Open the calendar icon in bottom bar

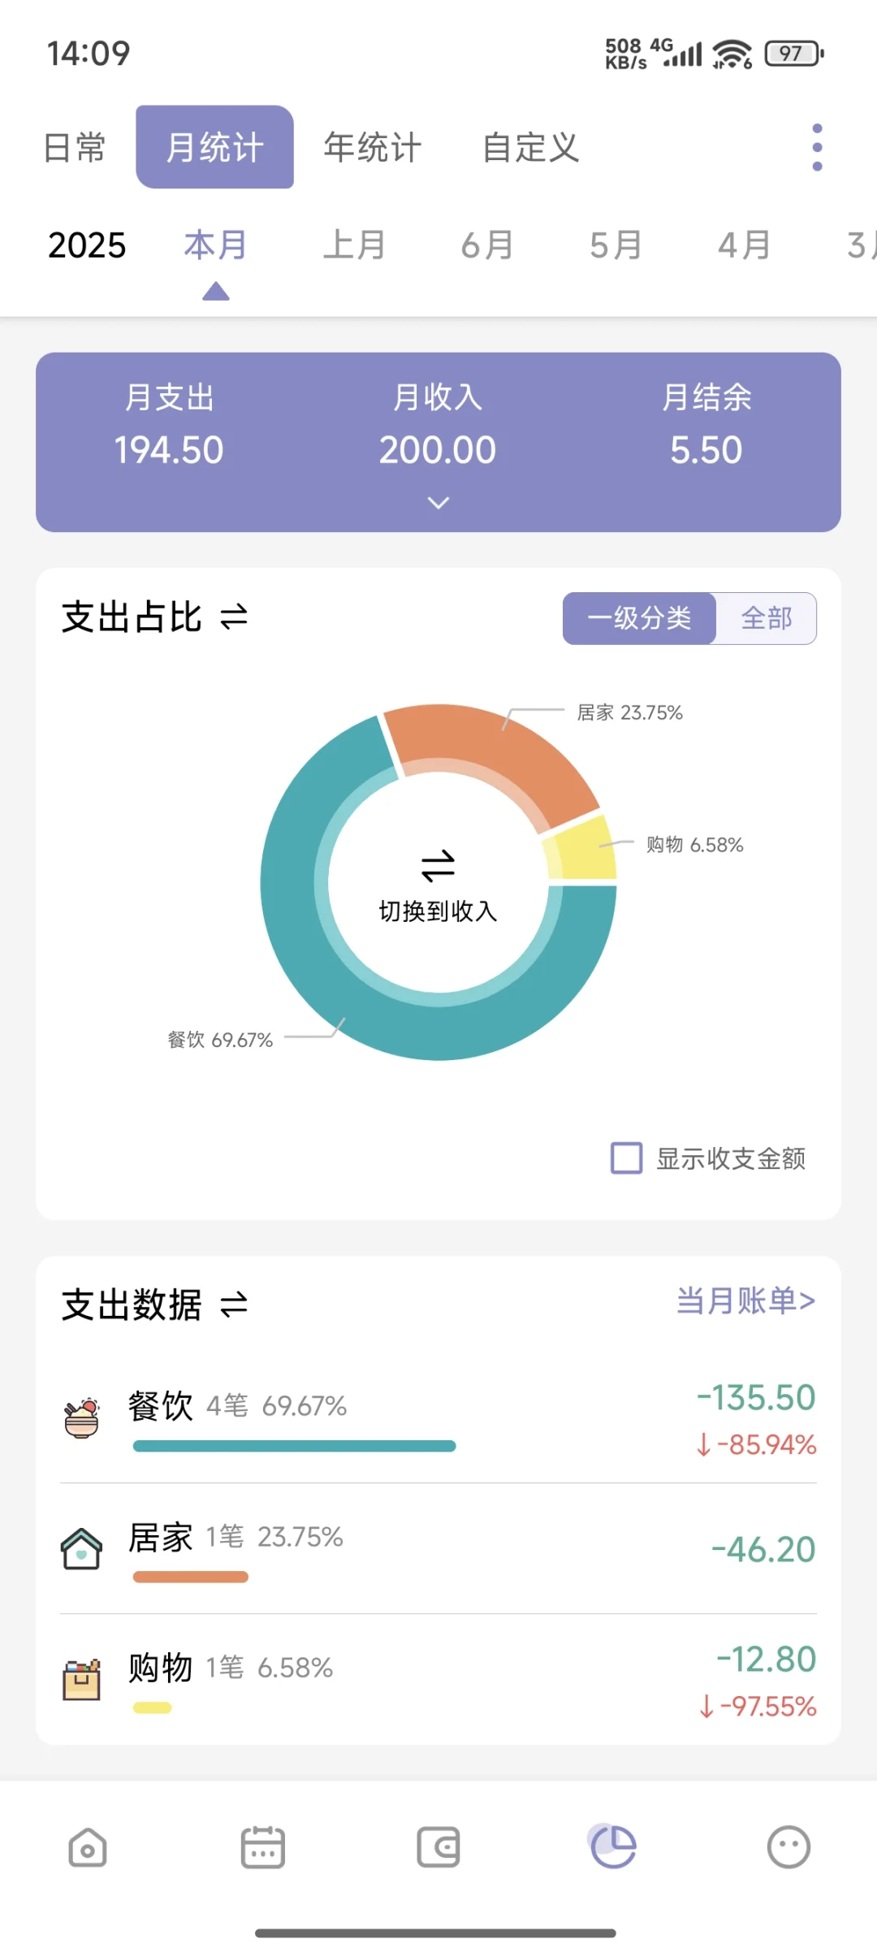coord(263,1848)
